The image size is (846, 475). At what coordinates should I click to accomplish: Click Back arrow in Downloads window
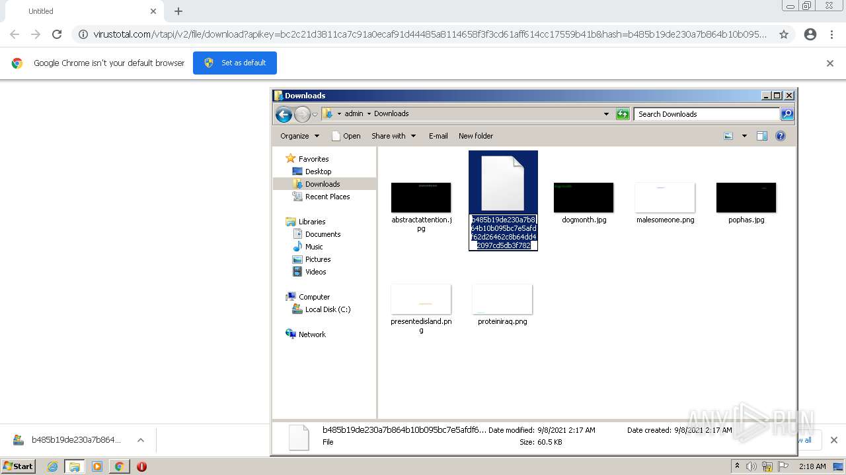point(284,114)
